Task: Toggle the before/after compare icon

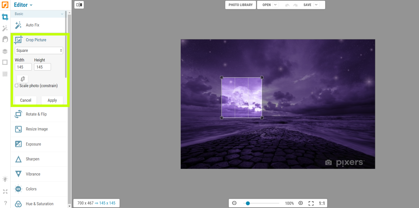Action: pos(79,5)
